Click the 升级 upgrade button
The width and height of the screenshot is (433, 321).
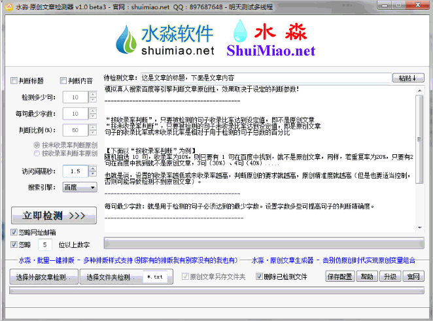[390, 277]
